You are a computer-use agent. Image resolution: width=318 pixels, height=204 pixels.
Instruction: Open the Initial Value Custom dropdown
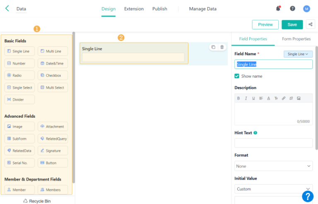(273, 189)
